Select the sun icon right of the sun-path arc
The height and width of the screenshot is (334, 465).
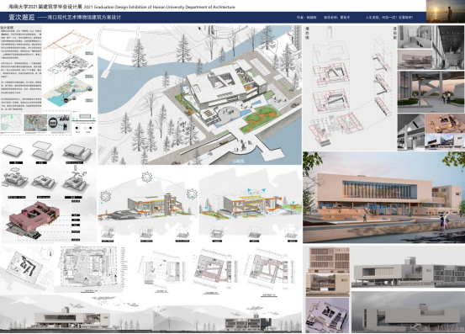[192, 194]
